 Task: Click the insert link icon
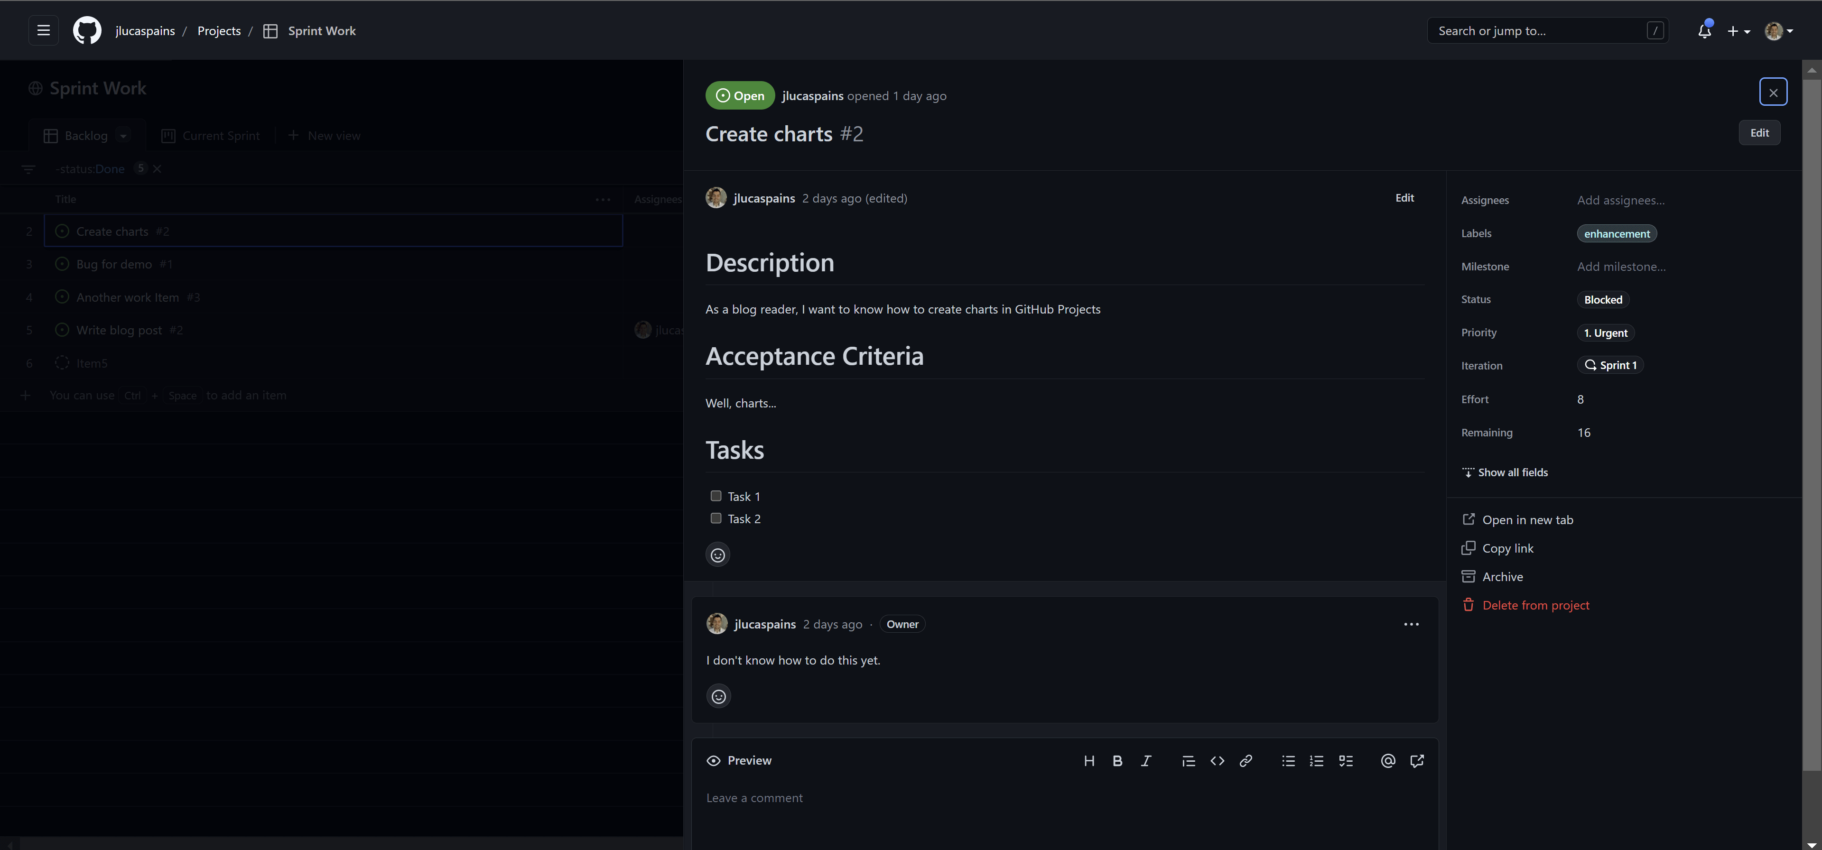[x=1246, y=759]
